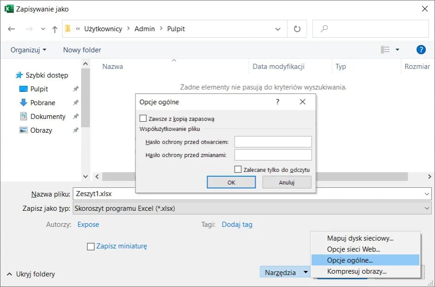Open the 'Zapisz jako typ' dropdown
Image resolution: width=435 pixels, height=287 pixels.
(427, 208)
